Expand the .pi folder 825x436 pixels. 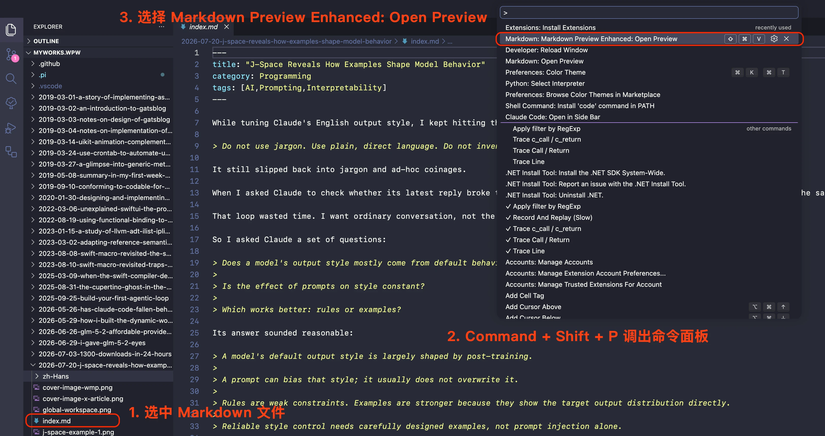[x=33, y=75]
